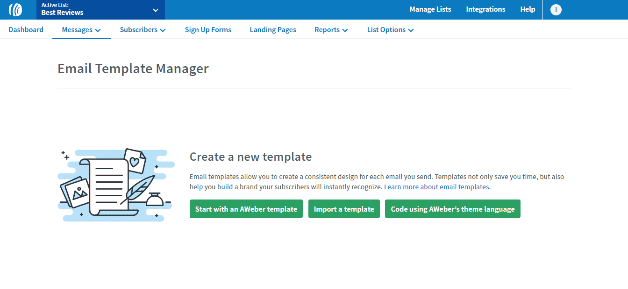
Task: Click Start with an AWeber template
Action: pyautogui.click(x=246, y=209)
